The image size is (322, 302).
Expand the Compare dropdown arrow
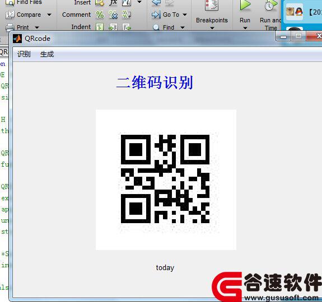click(49, 15)
